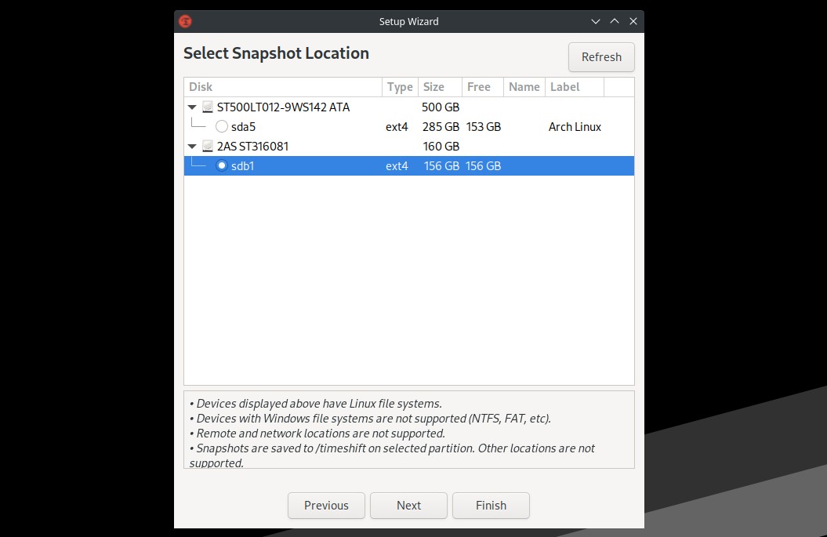827x537 pixels.
Task: Collapse the ST500LT012-9WS142 ATA disk row
Action: (x=192, y=107)
